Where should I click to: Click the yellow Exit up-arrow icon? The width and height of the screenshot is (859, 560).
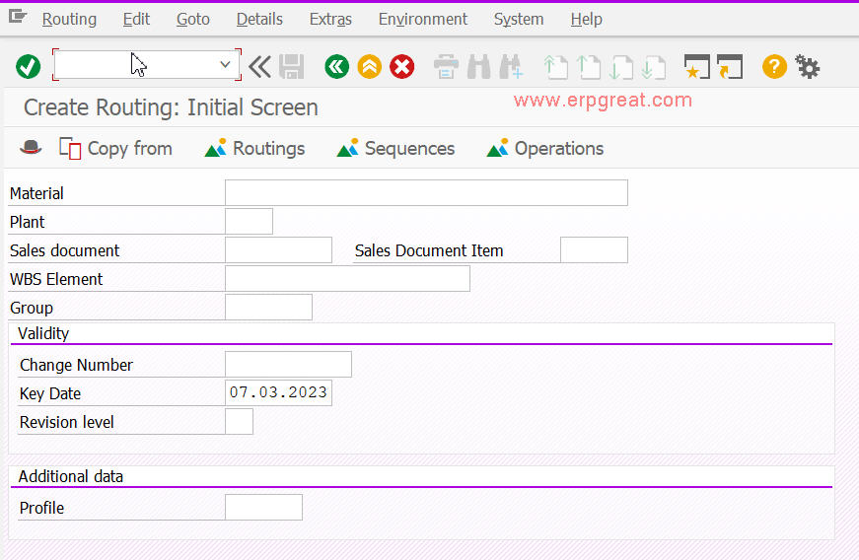(369, 67)
